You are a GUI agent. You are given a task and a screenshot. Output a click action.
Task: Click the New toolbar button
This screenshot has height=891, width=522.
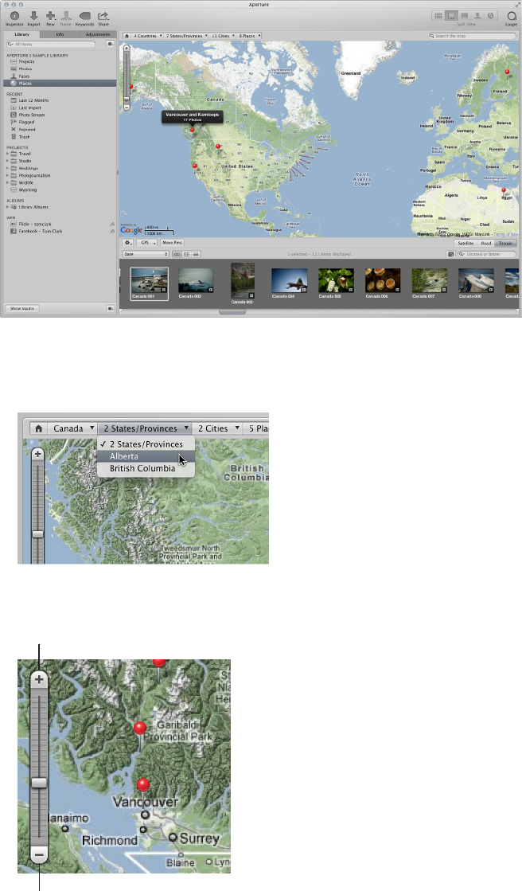pyautogui.click(x=51, y=18)
